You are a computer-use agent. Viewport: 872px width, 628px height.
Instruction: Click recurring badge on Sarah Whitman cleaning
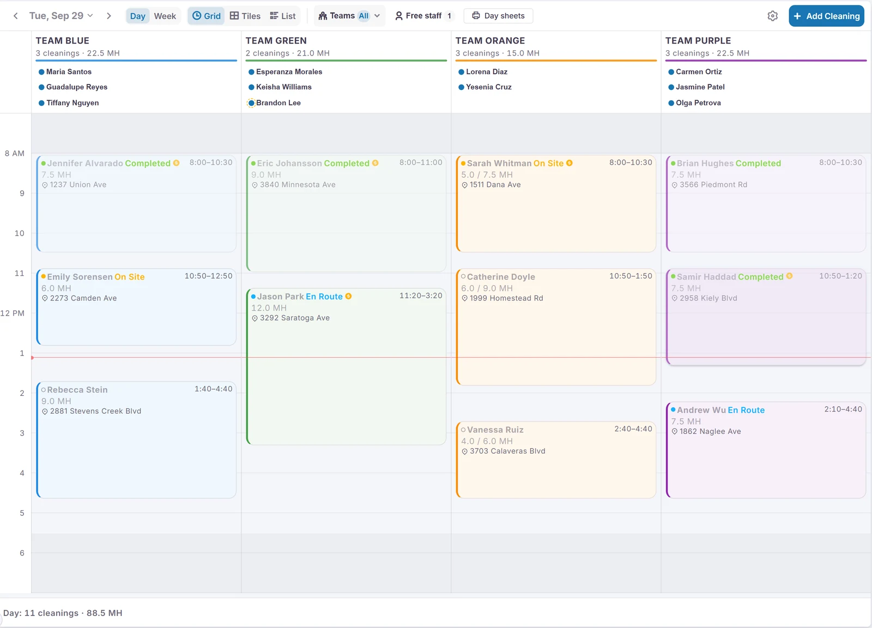point(569,163)
